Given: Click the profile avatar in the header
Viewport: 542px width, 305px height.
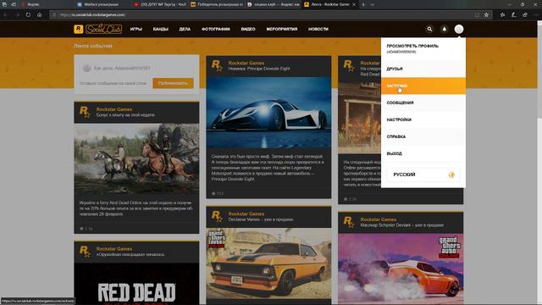Looking at the screenshot, I should (x=459, y=29).
